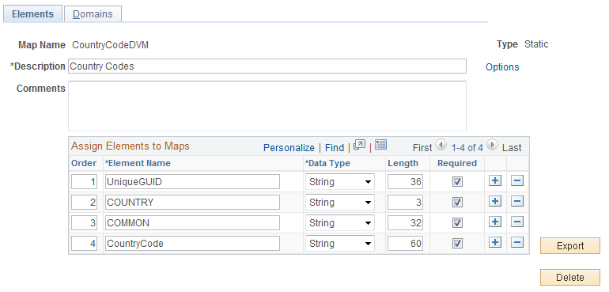This screenshot has height=292, width=609.
Task: Expand Data Type dropdown for CountryCode
Action: coord(340,244)
